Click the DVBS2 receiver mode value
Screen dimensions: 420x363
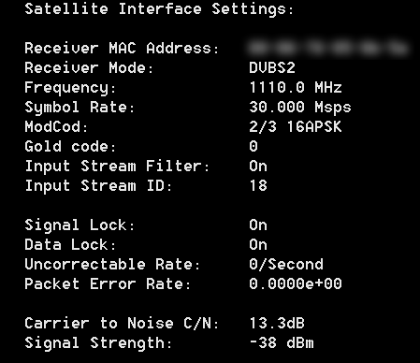(x=272, y=67)
